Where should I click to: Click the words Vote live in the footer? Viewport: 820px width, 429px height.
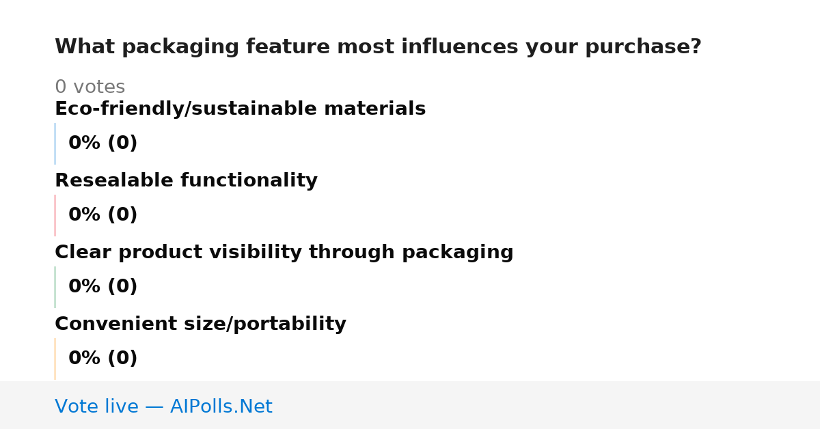coord(96,406)
